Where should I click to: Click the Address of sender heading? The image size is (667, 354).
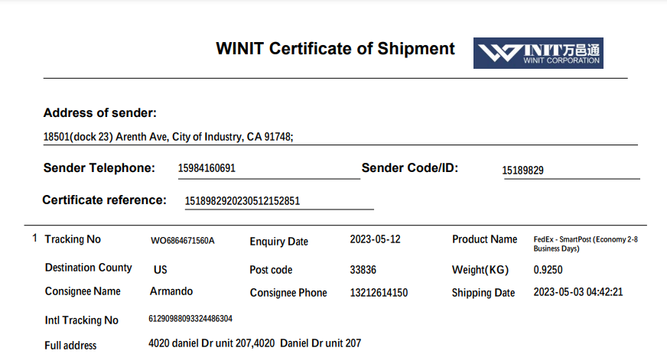click(x=100, y=113)
